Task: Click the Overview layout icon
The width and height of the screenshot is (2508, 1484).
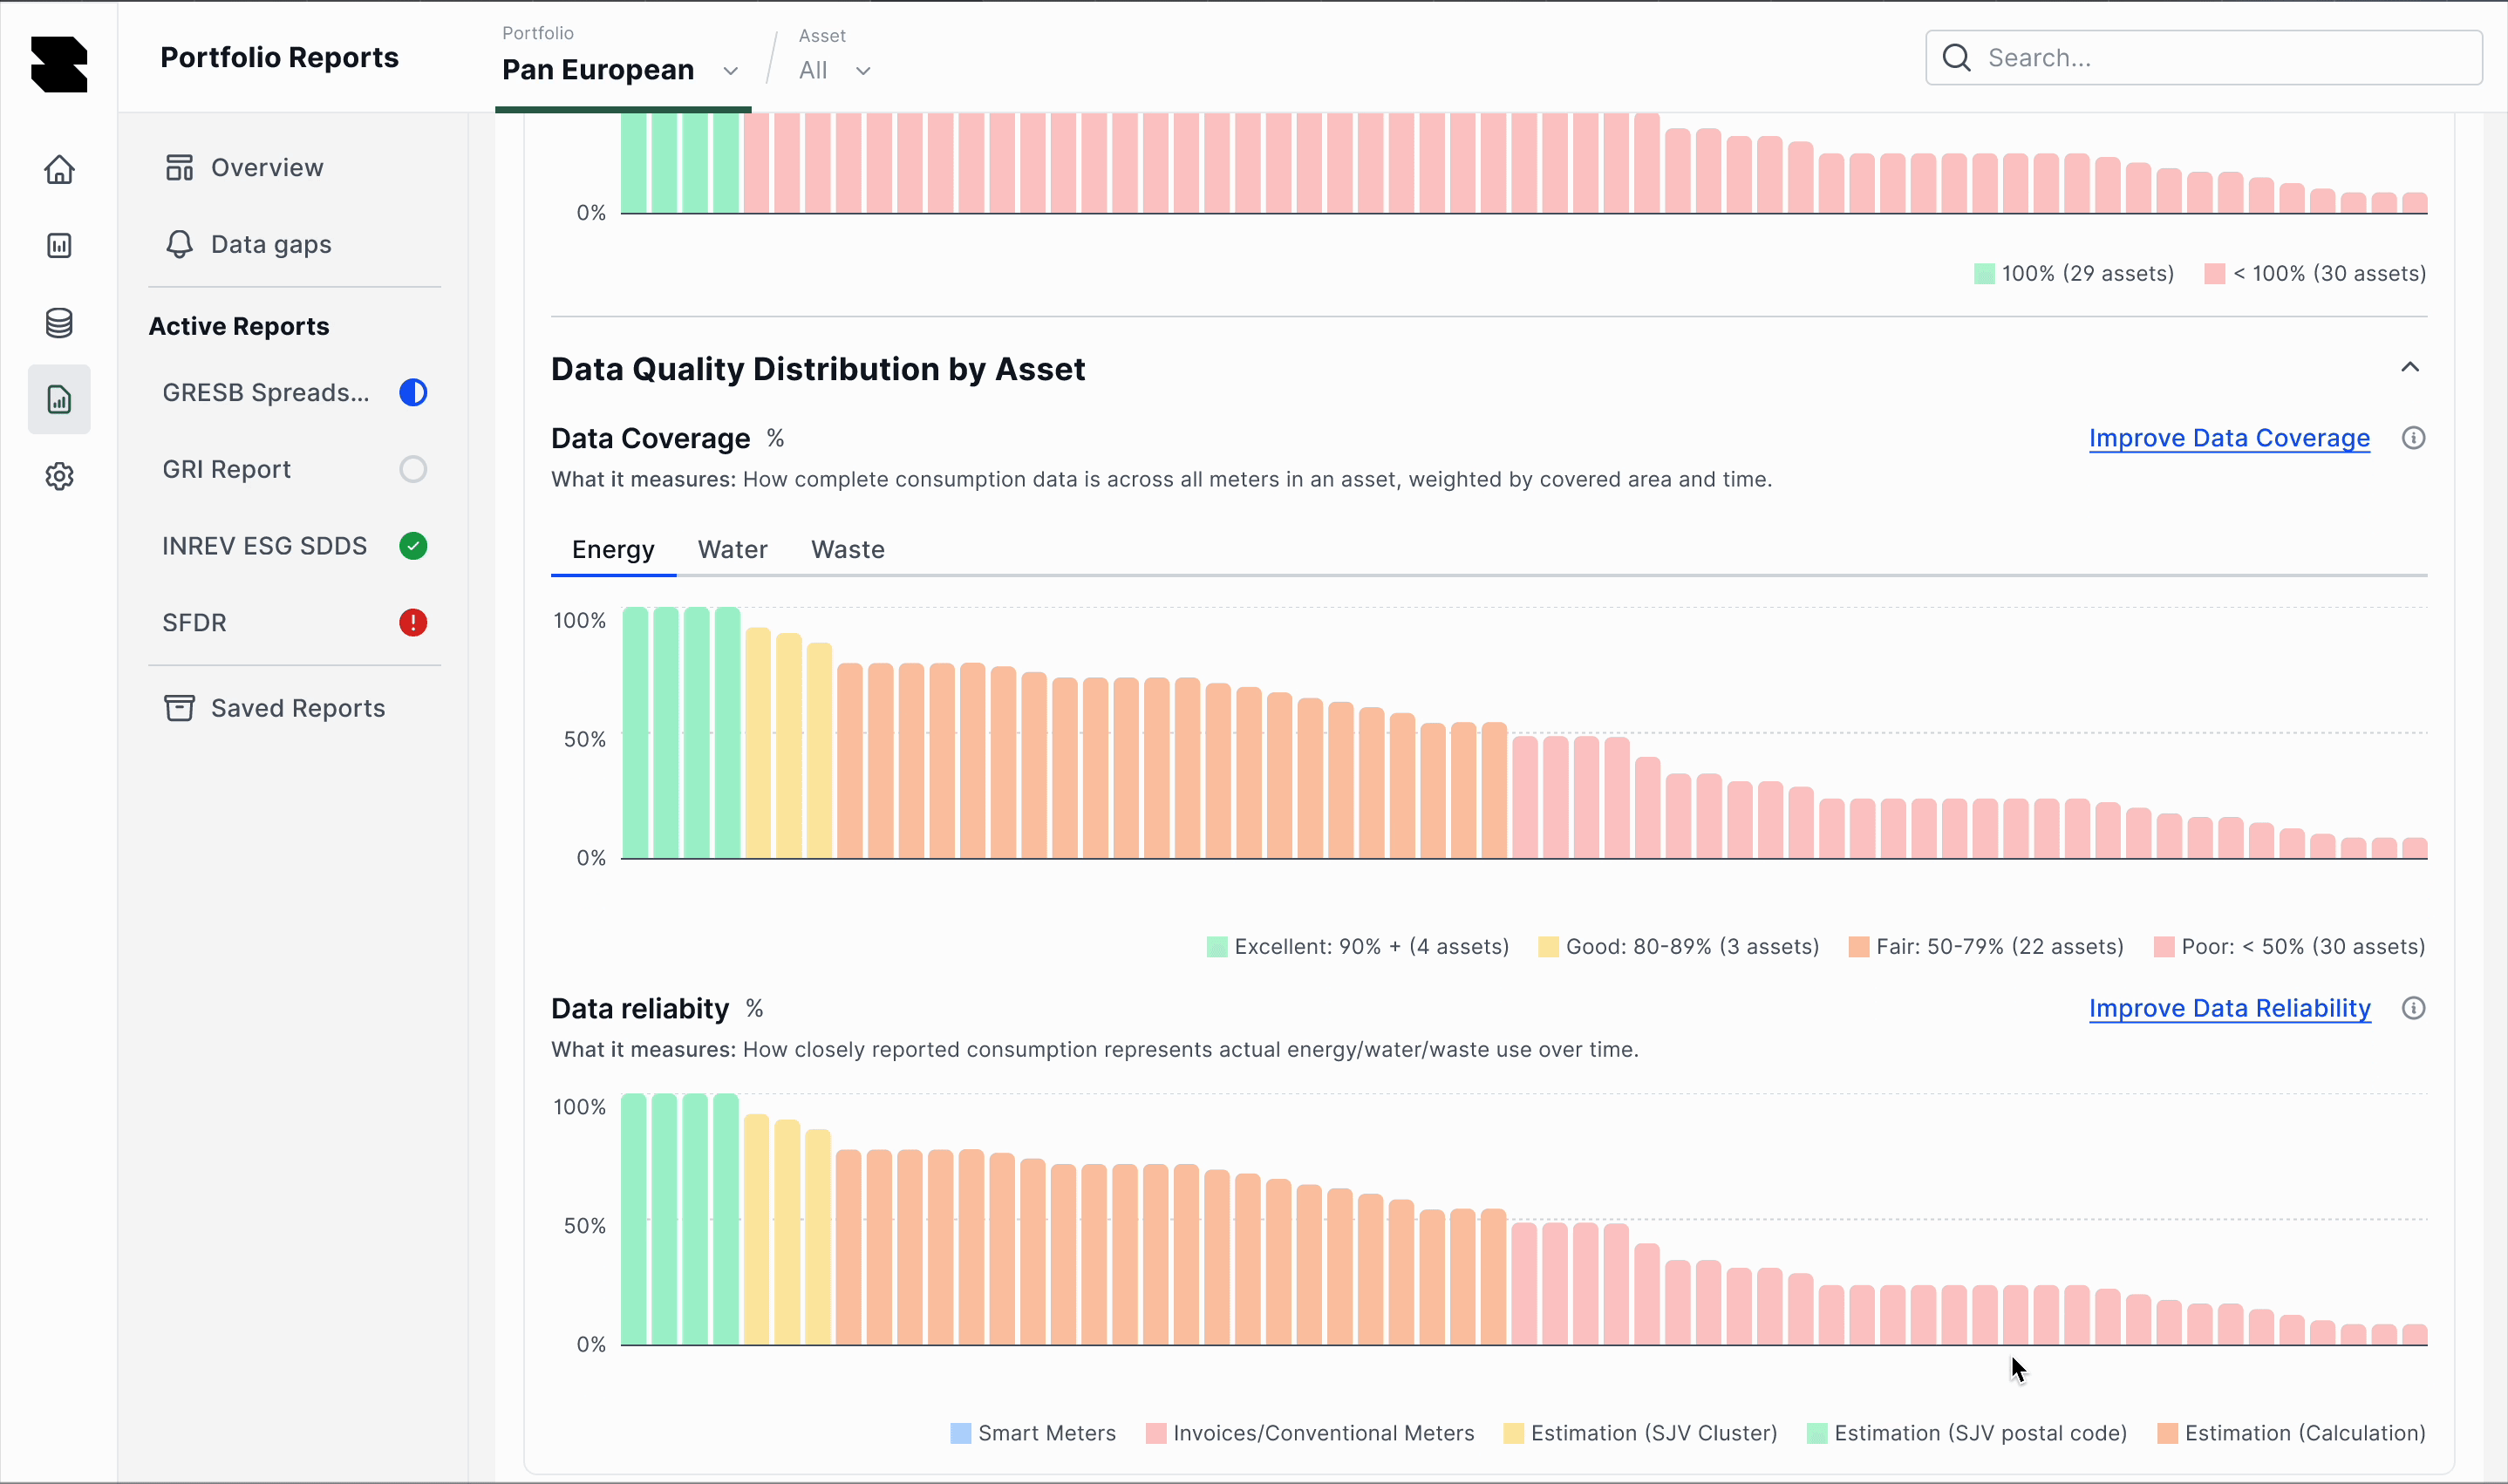Action: 179,168
